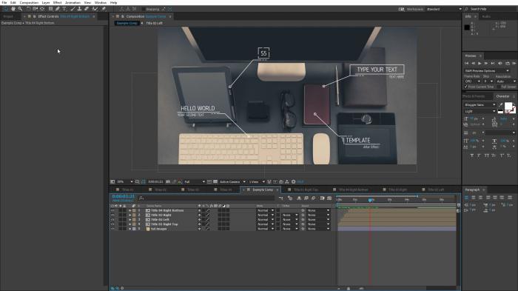Toggle visibility of Title 04 Right Bottom layer
Image resolution: width=518 pixels, height=291 pixels.
click(x=112, y=210)
